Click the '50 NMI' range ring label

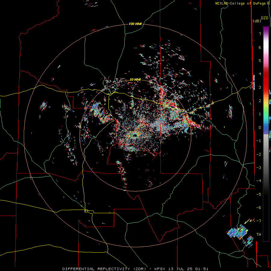[135, 79]
